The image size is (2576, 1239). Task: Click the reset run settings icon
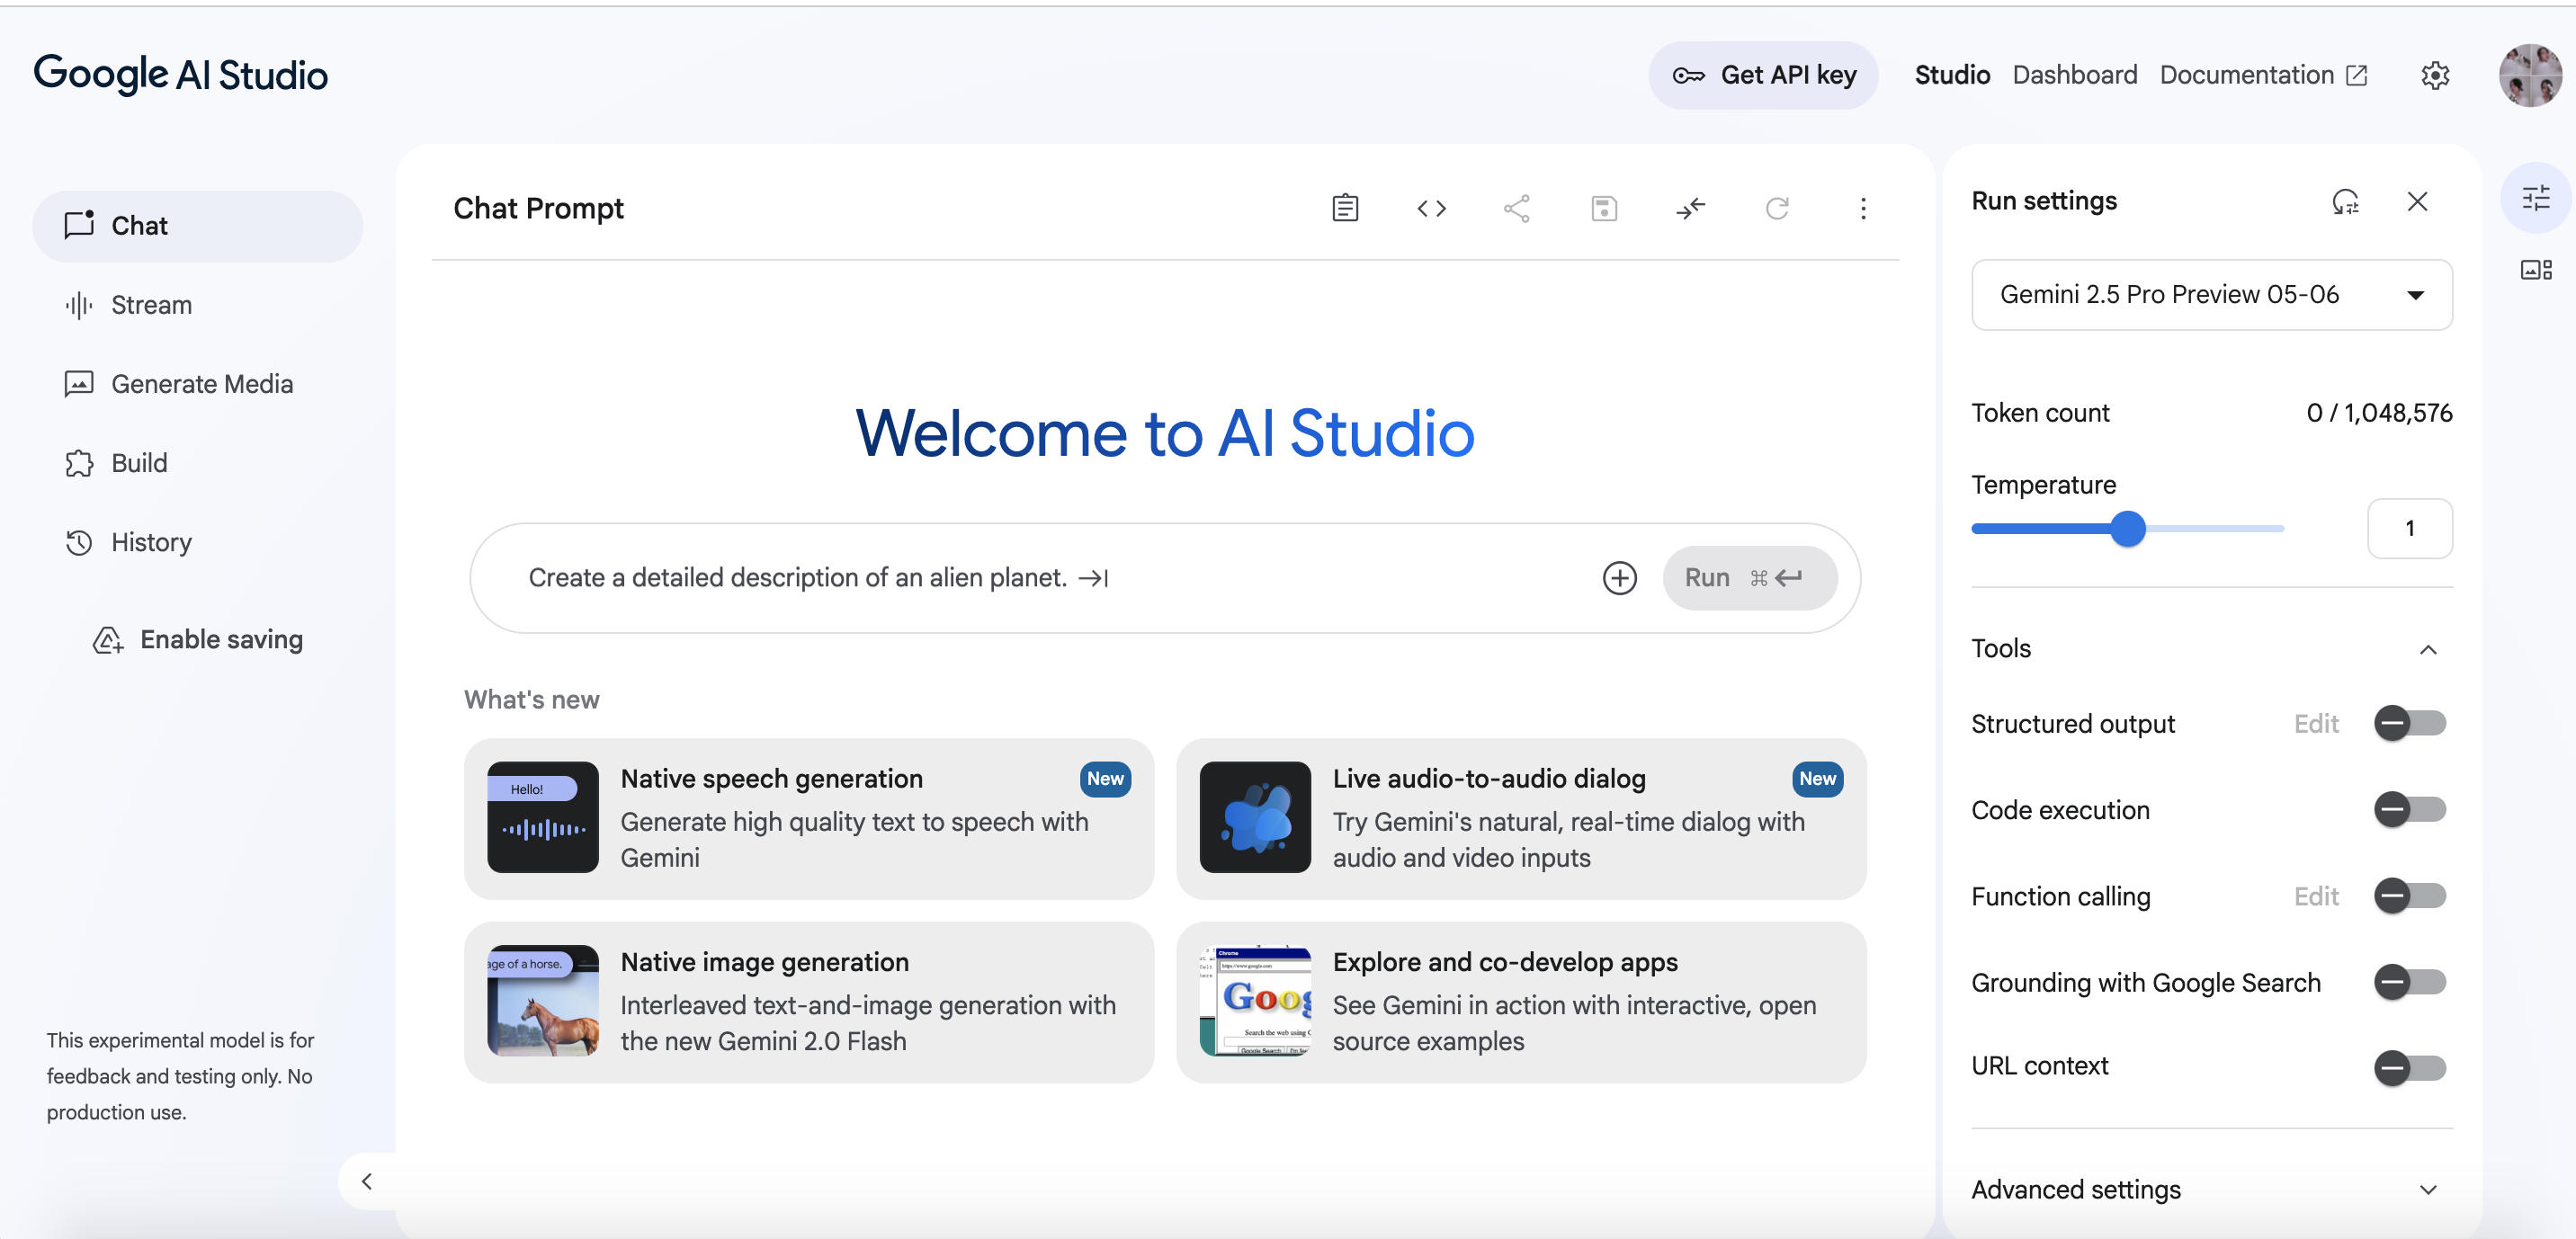pos(2345,201)
